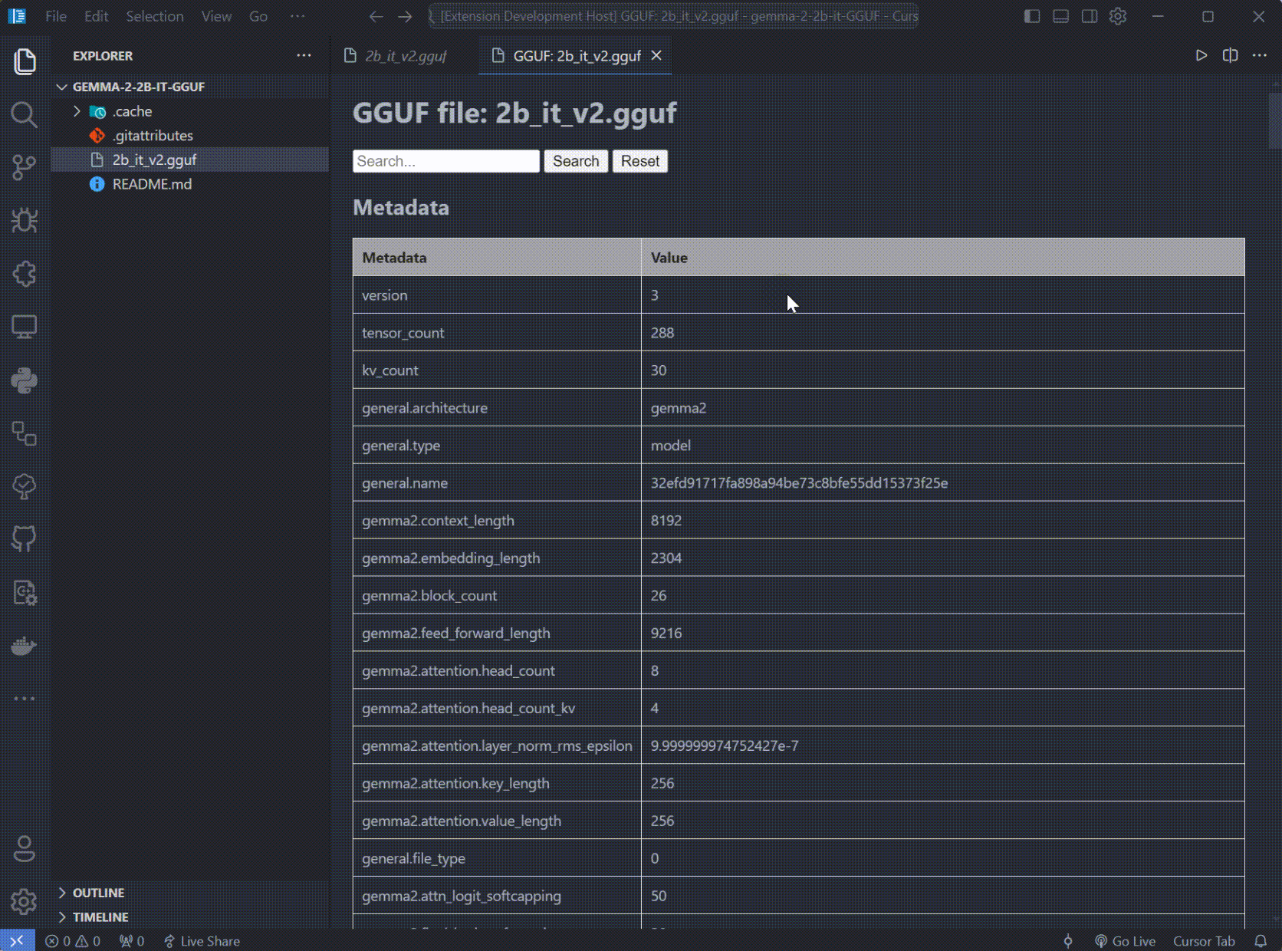
Task: Open the View menu
Action: click(216, 16)
